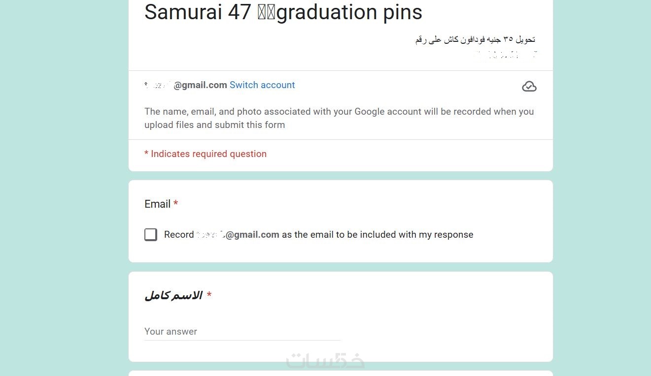The width and height of the screenshot is (651, 376).
Task: Click the Arabic 'الاسم كامل' question title
Action: [x=173, y=295]
